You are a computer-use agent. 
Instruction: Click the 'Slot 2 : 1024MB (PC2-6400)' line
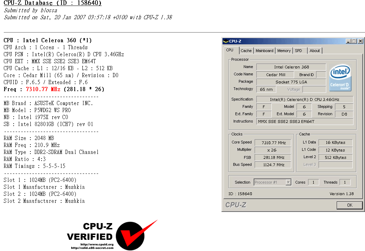pyautogui.click(x=40, y=194)
